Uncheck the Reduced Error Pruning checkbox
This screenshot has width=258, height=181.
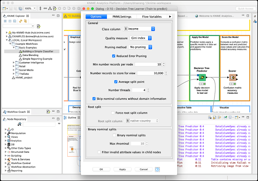tap(113, 56)
